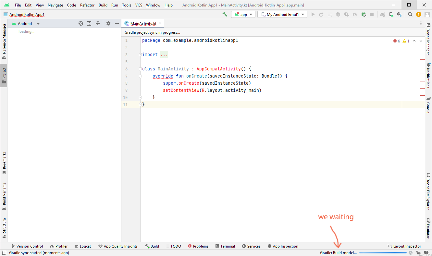This screenshot has height=256, width=432.
Task: Open the My Android Emul1 device dropdown
Action: [282, 14]
